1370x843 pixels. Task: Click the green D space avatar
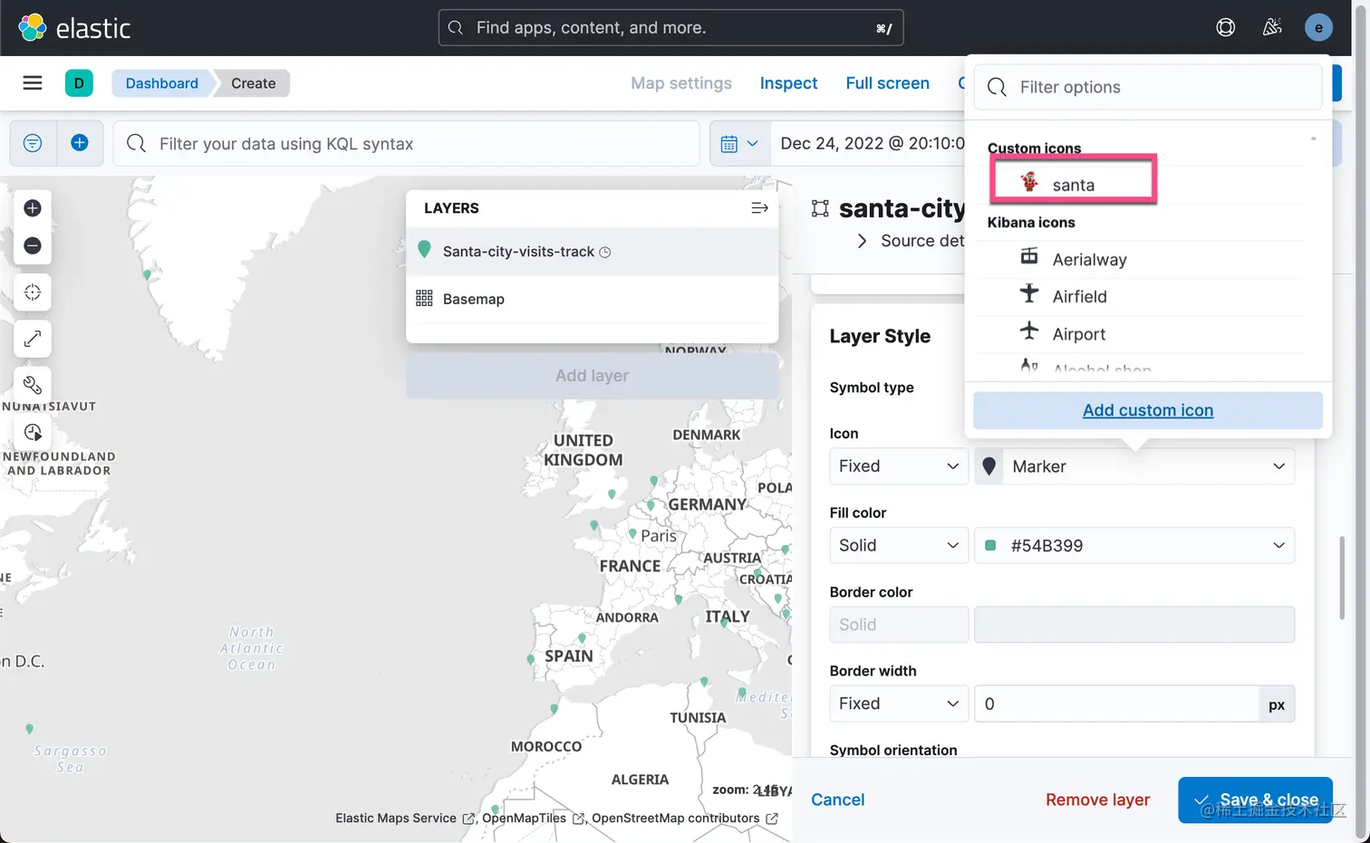coord(79,83)
